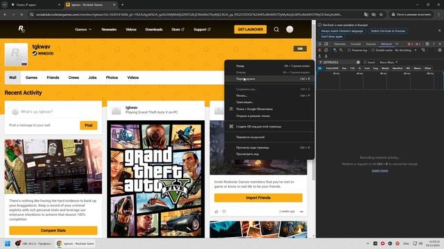The height and width of the screenshot is (249, 444).
Task: Show hidden system tray icons
Action: point(368,243)
